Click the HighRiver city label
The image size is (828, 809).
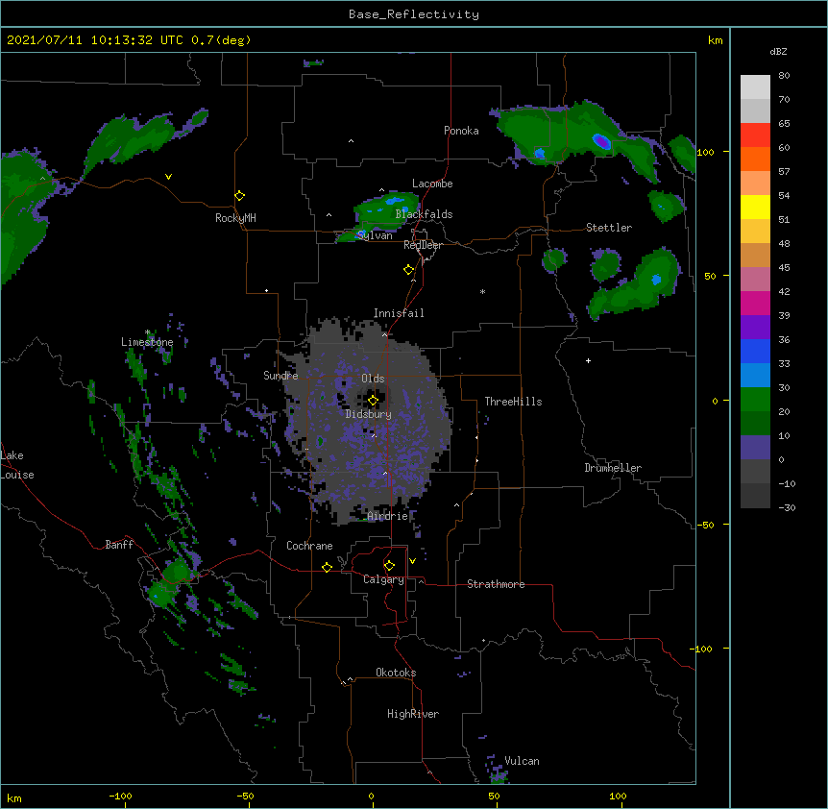[x=413, y=714]
